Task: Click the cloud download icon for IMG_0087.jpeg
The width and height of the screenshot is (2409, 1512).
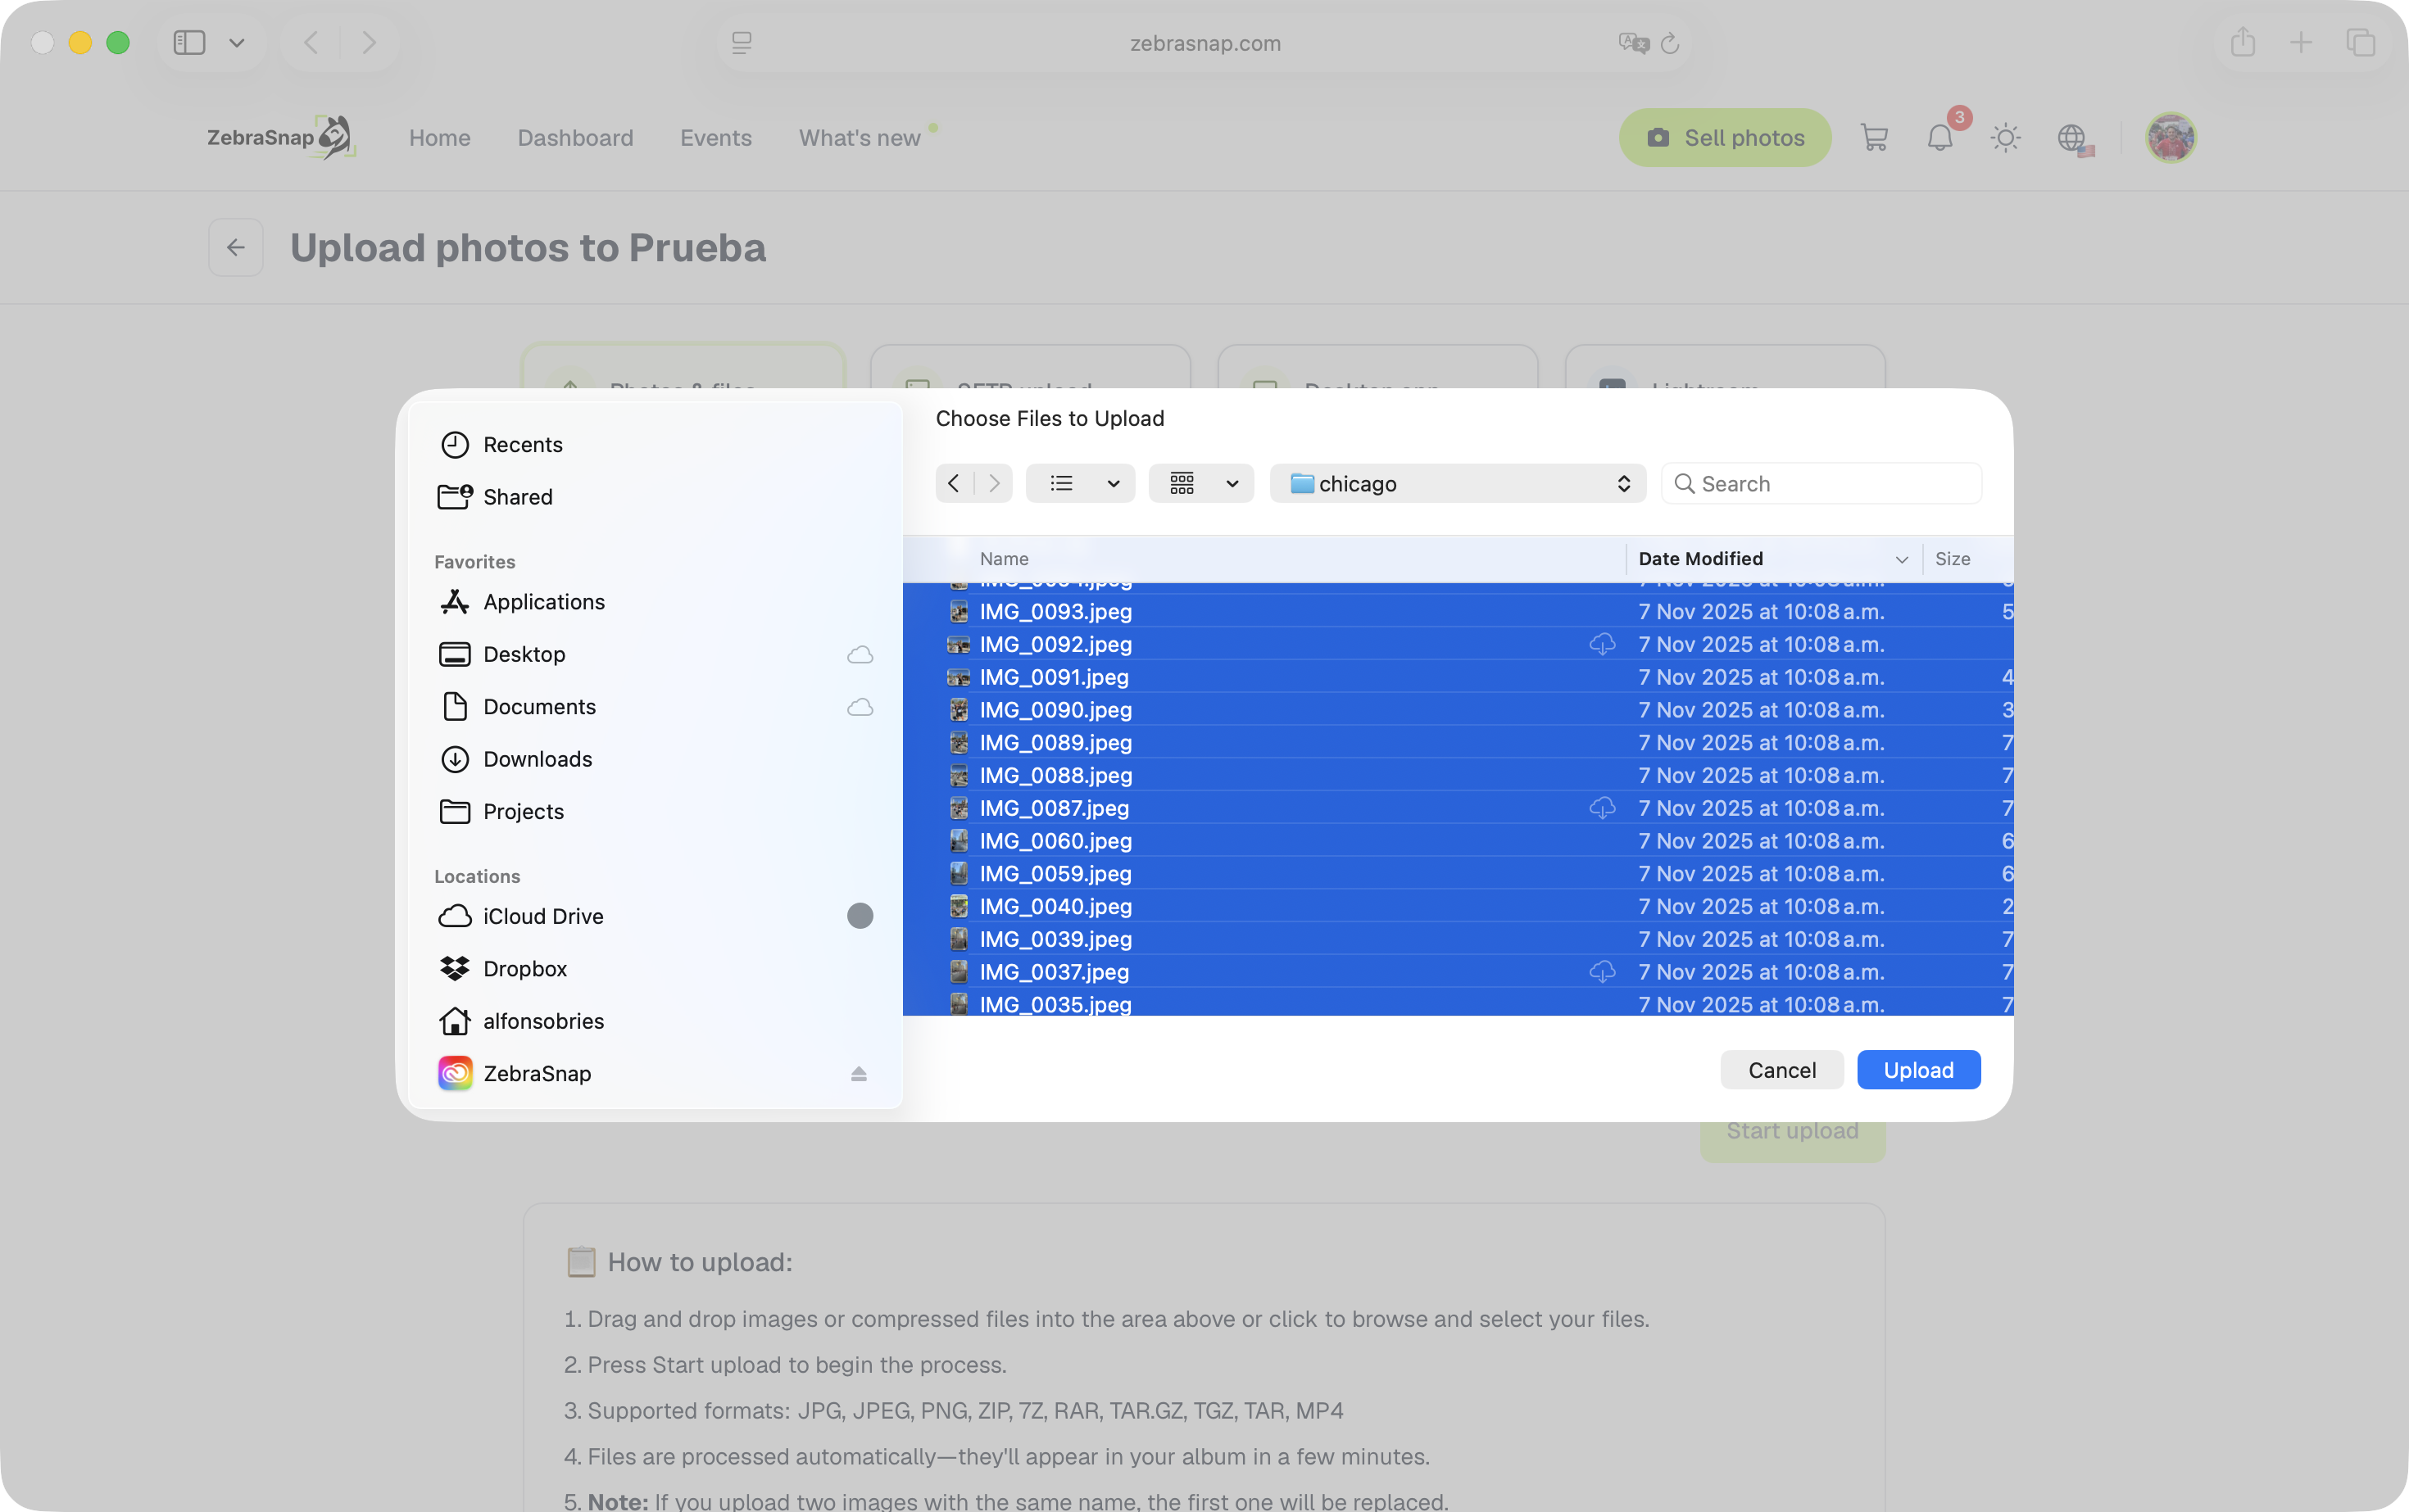Action: (1602, 808)
